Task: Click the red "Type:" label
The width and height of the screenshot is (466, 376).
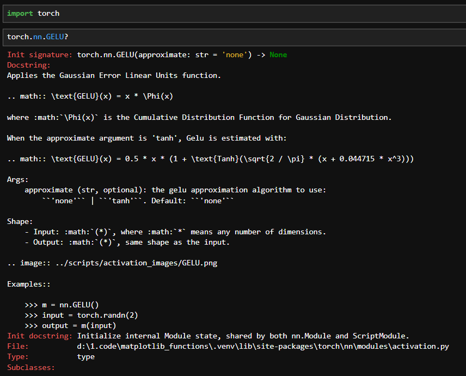Action: (18, 356)
